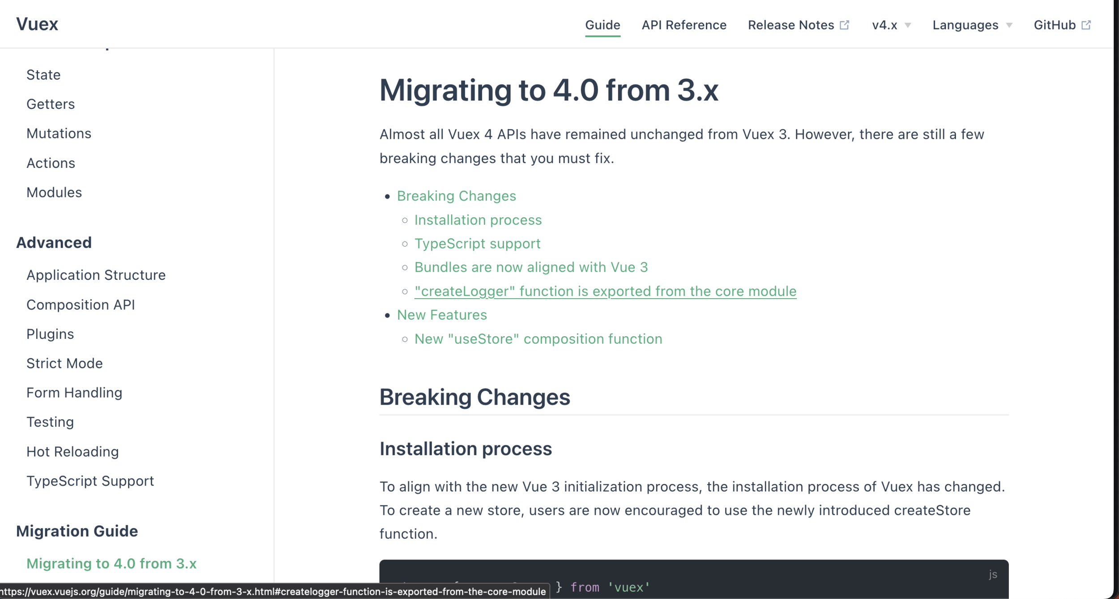Click Bundles are now aligned with Vue 3
The image size is (1119, 599).
tap(531, 267)
